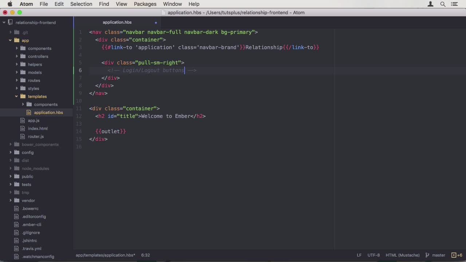Click the router.js file icon
The image size is (466, 262).
pos(23,136)
